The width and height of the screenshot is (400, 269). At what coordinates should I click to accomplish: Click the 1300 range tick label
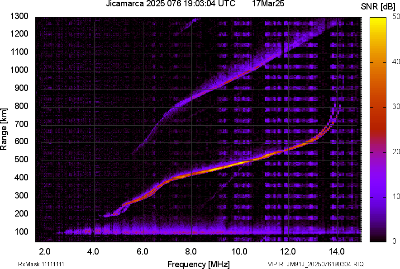[x=19, y=16]
